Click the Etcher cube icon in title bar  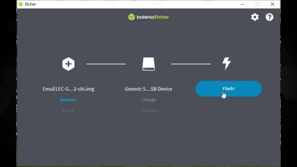(21, 4)
